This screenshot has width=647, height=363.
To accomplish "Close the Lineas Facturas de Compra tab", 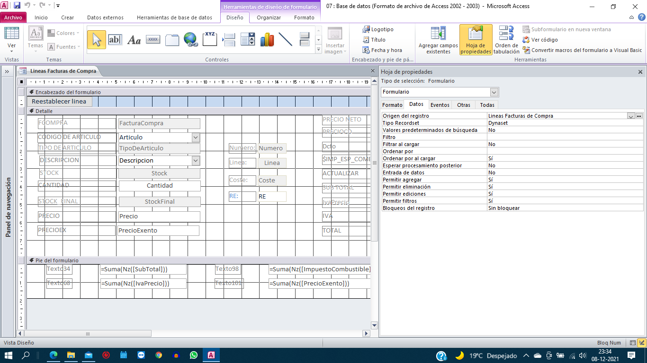I will 373,71.
